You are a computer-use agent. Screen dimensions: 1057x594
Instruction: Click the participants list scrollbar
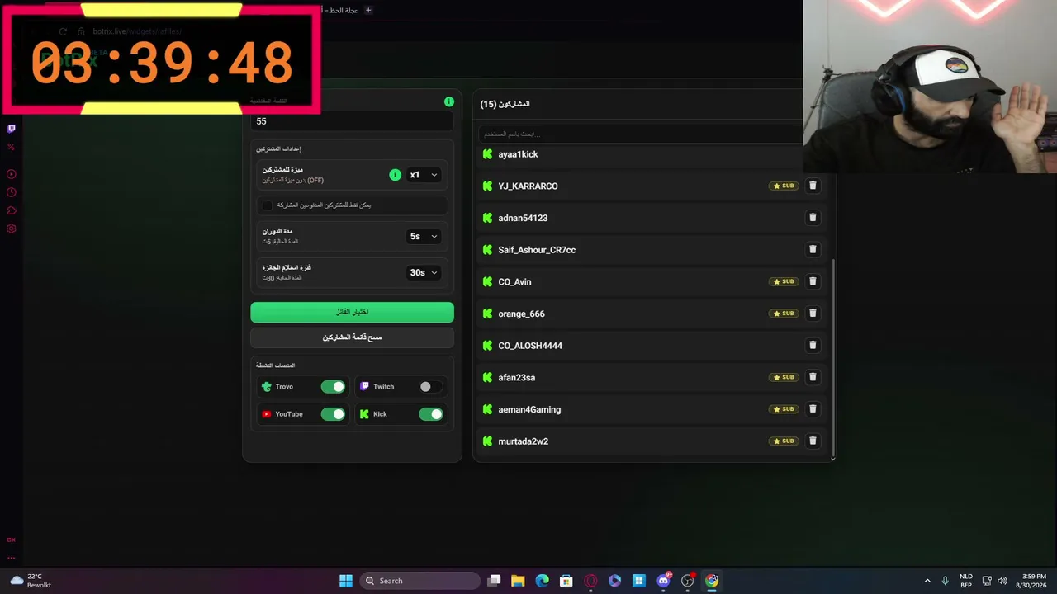click(x=832, y=359)
